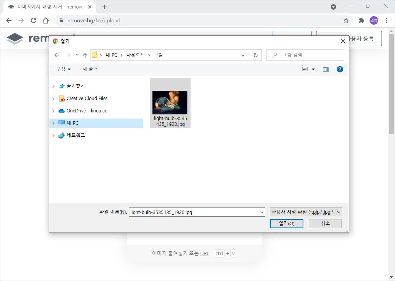Image resolution: width=395 pixels, height=281 pixels.
Task: Select 그림 in the address breadcrumb
Action: tap(158, 55)
